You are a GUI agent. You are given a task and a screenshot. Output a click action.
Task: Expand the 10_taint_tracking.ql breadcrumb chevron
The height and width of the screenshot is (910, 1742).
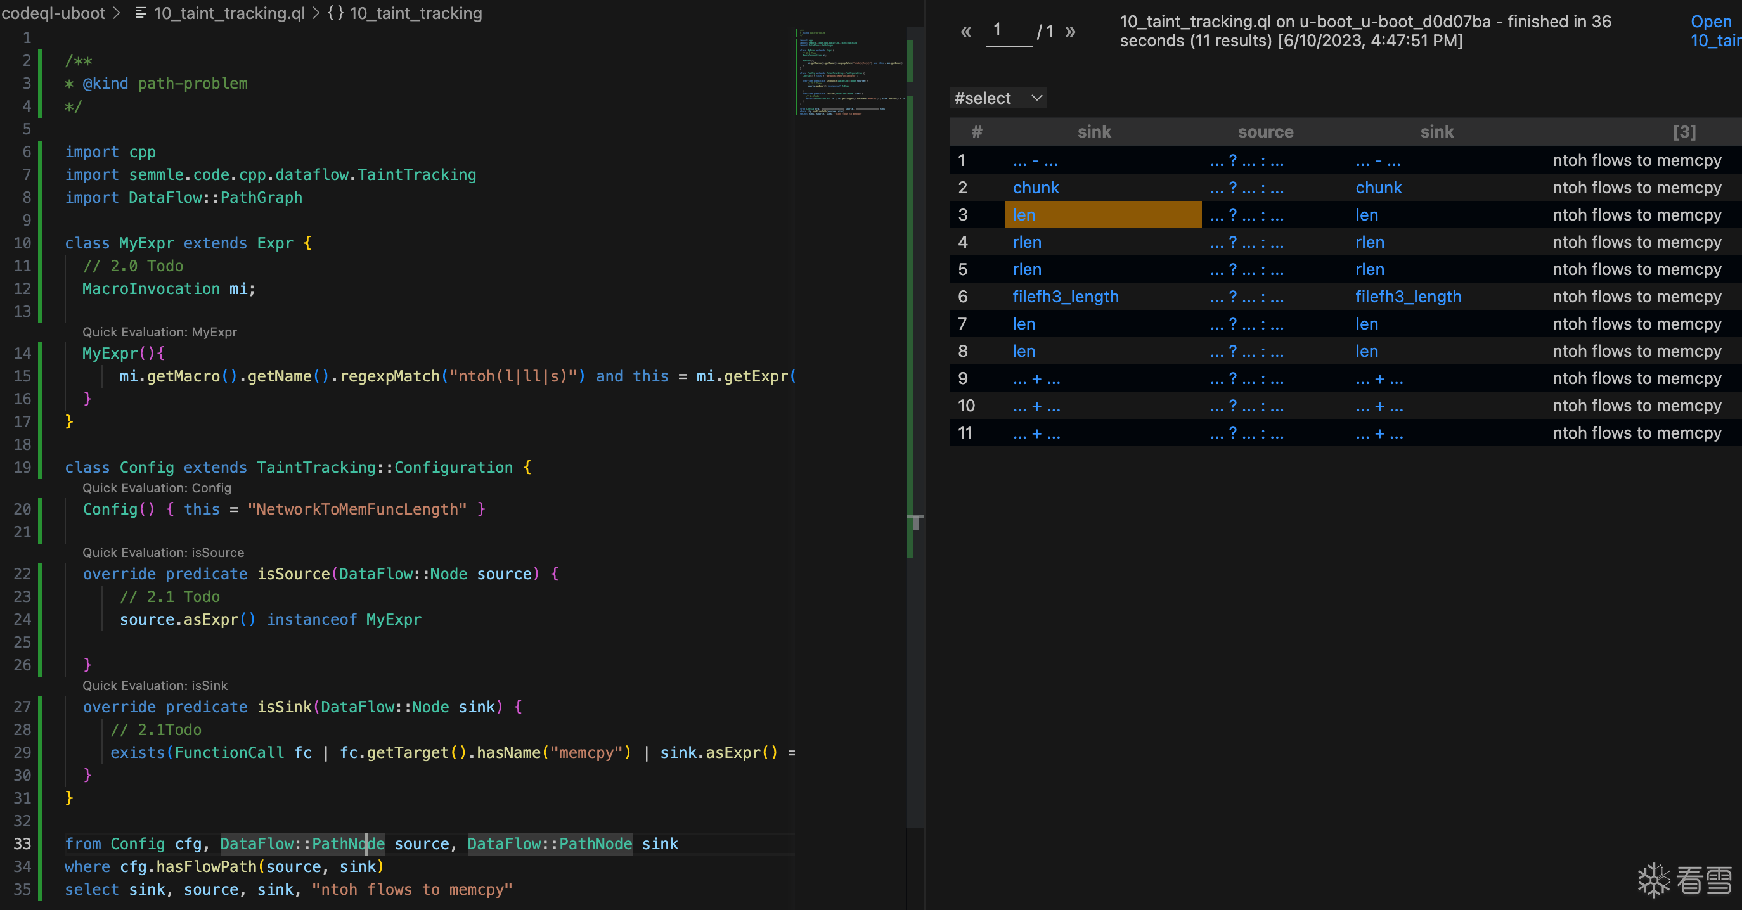(316, 13)
